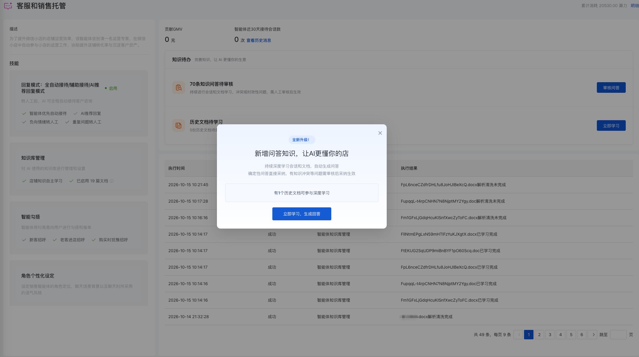
Task: Click 智能体优先自动接待 check item
Action: 45,113
